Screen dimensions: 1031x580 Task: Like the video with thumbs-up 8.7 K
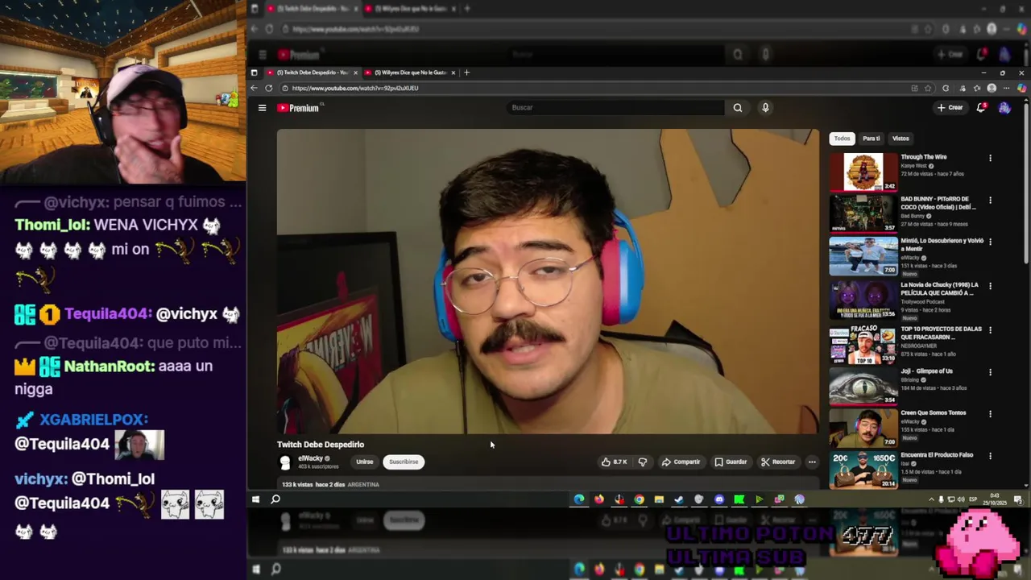click(614, 462)
